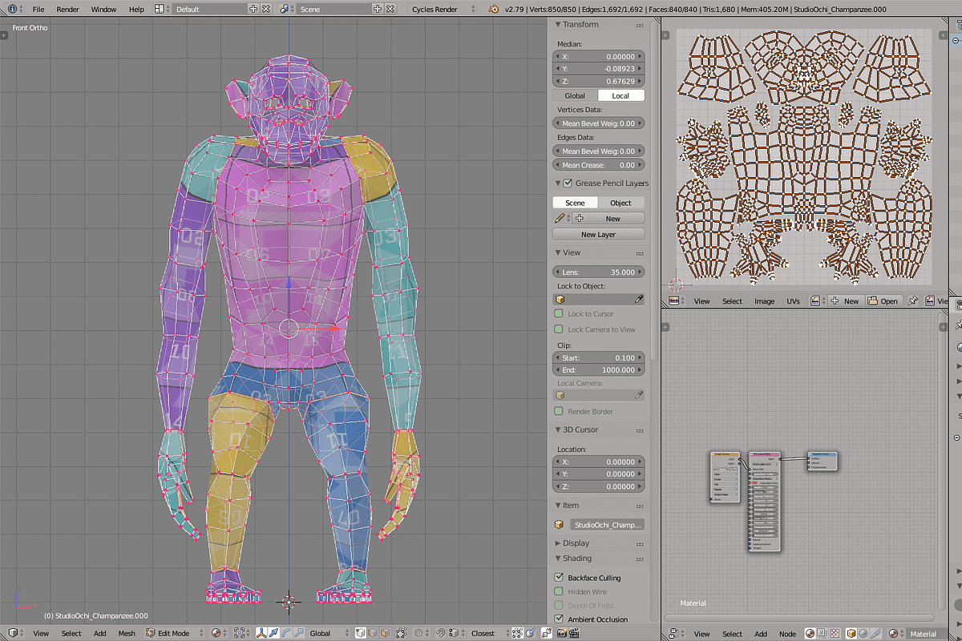Viewport: 962px width, 641px height.
Task: Open Mesh menu in 3D view header
Action: click(x=127, y=633)
